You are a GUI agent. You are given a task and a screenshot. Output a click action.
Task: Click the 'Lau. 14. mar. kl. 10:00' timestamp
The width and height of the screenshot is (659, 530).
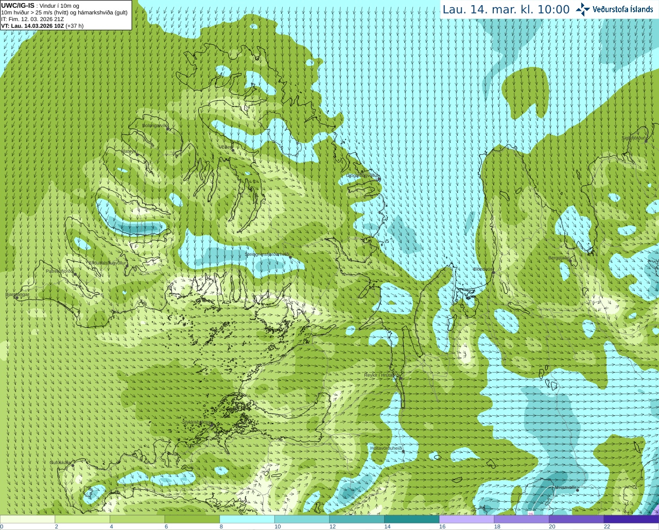[506, 9]
